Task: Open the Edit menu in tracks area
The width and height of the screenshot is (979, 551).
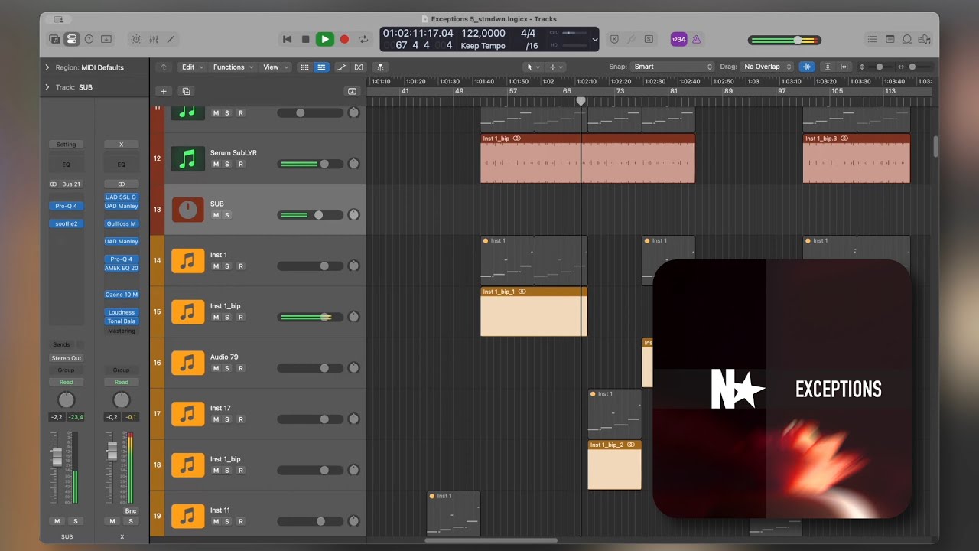Action: pyautogui.click(x=191, y=67)
